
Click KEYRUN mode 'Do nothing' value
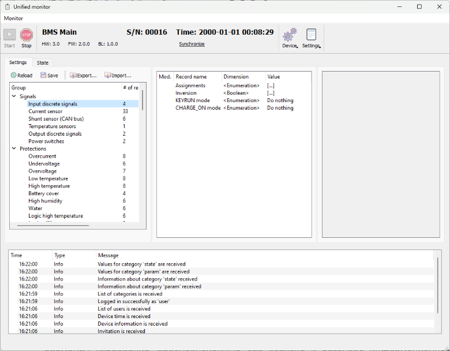pyautogui.click(x=280, y=100)
